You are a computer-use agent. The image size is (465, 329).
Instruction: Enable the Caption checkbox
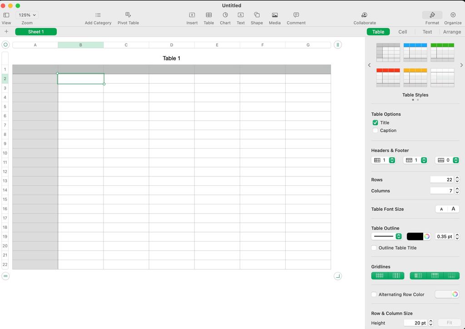click(x=375, y=131)
